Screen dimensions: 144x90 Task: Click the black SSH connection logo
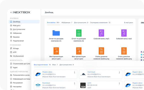click(x=83, y=85)
